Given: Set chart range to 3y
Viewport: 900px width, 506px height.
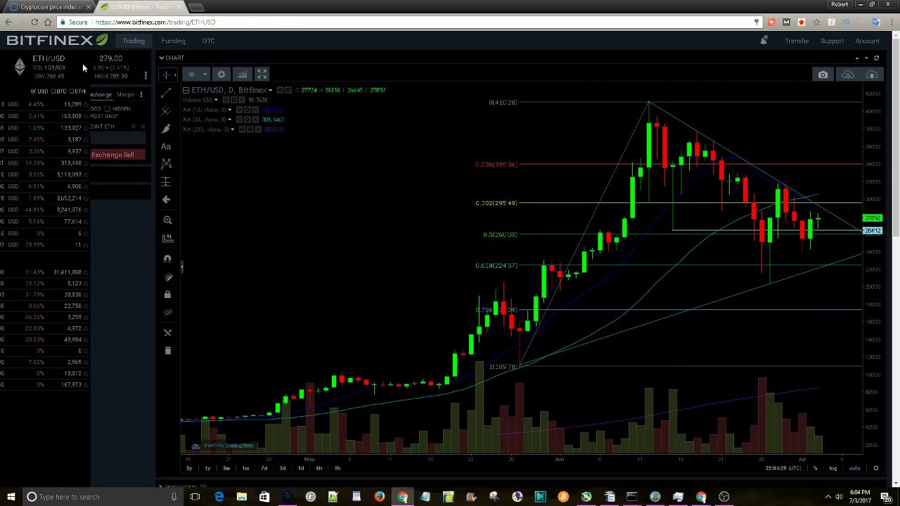Looking at the screenshot, I should [x=188, y=468].
